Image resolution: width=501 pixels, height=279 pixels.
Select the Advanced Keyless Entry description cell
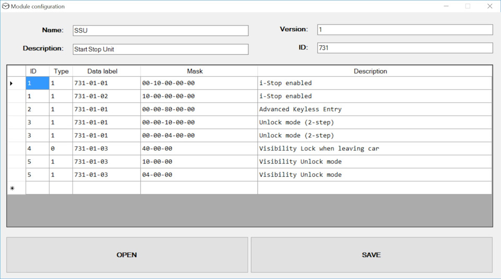click(x=375, y=109)
